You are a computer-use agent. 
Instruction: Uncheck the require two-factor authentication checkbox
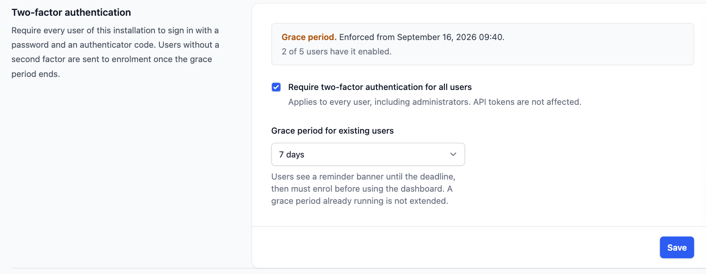click(x=276, y=87)
